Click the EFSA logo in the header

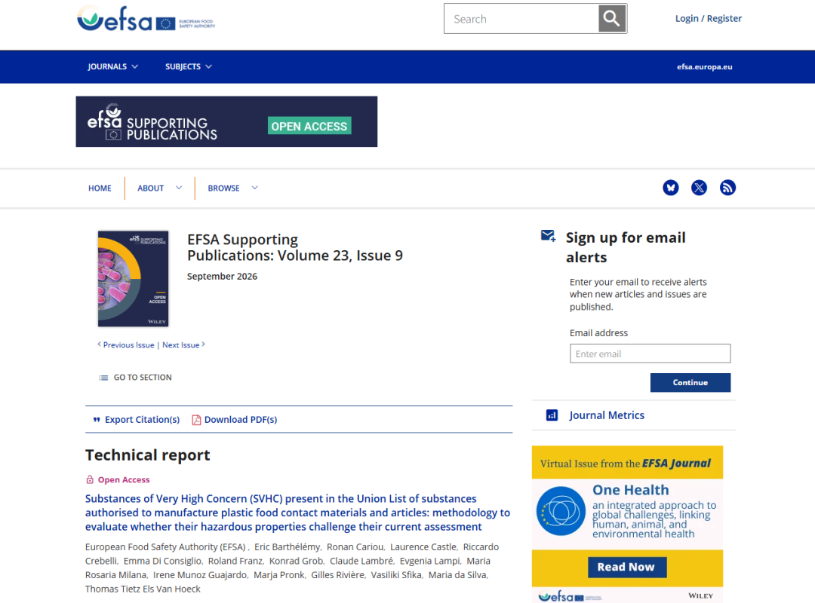(x=146, y=19)
